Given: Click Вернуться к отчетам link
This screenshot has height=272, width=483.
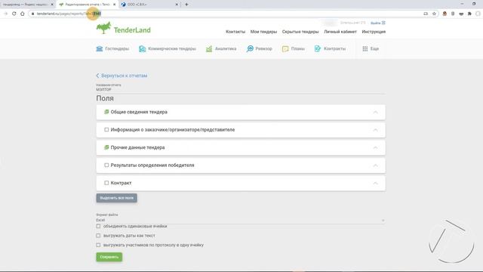Looking at the screenshot, I should (x=122, y=76).
